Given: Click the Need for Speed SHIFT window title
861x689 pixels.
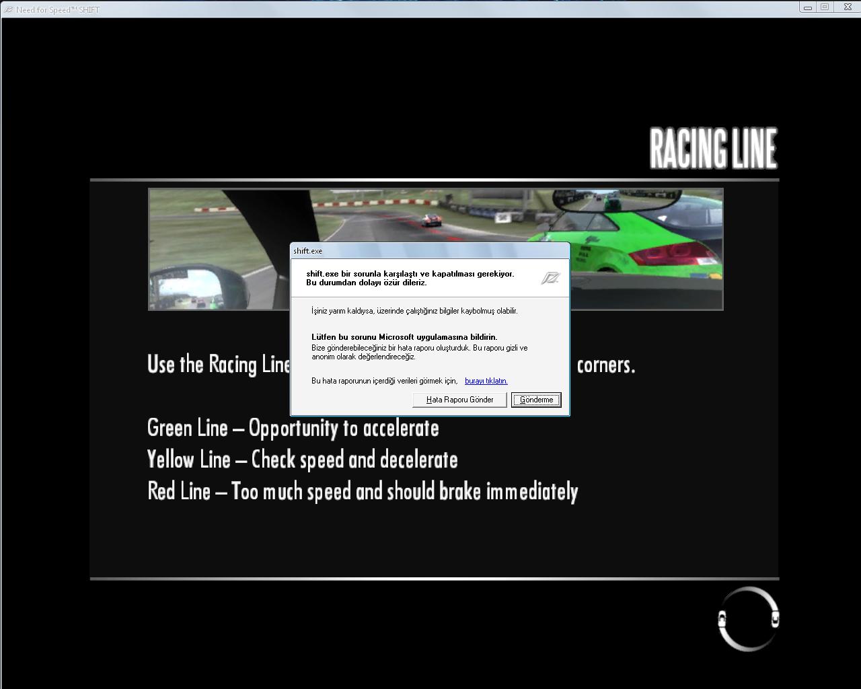Looking at the screenshot, I should point(57,9).
